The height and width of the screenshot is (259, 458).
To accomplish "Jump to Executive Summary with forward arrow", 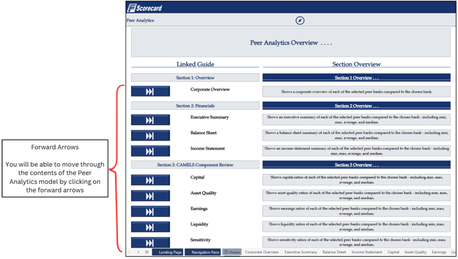I will coord(150,120).
